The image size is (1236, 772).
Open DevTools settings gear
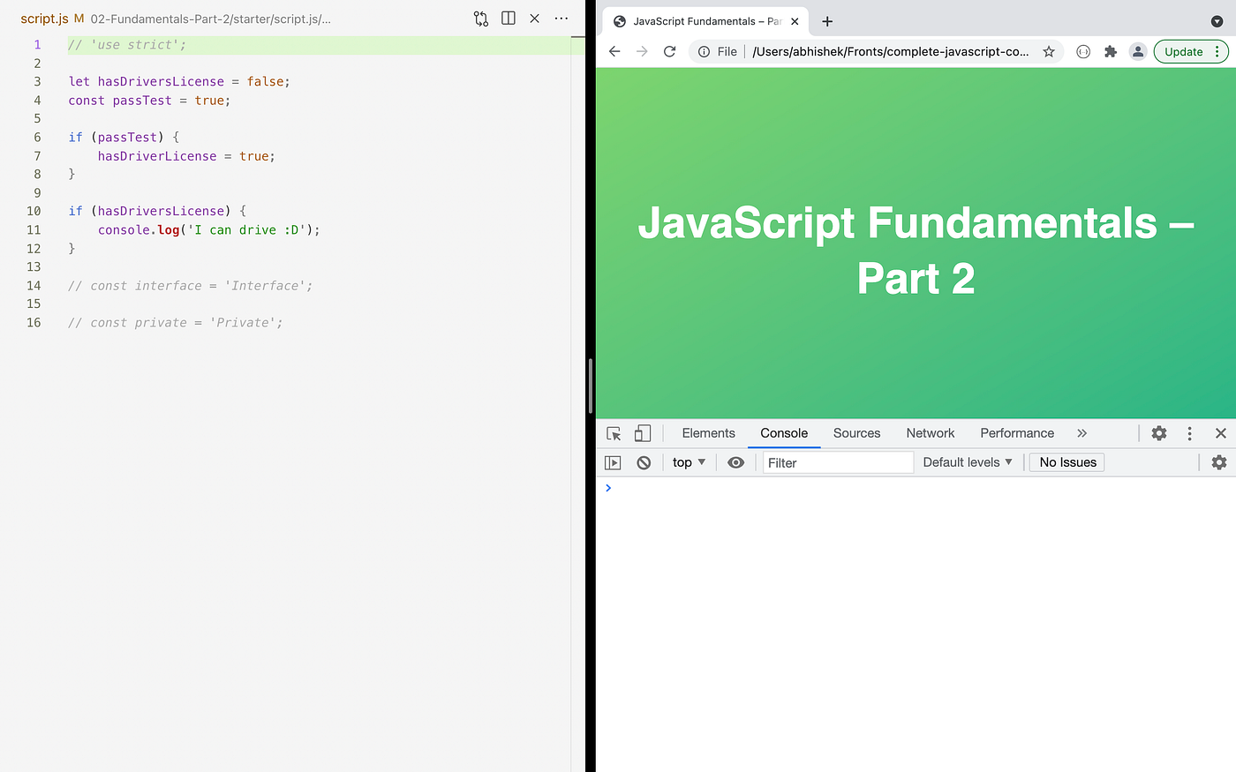click(1158, 433)
